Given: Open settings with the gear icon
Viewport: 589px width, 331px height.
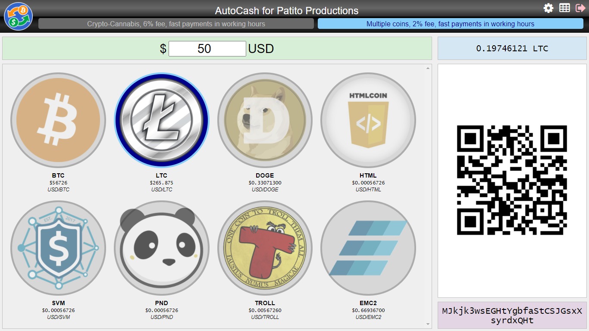Looking at the screenshot, I should point(548,8).
